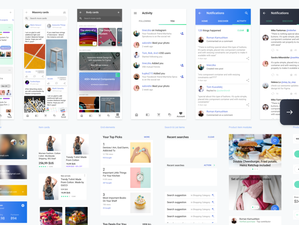Go back in dark Notifications header
Viewport: 299px width, 225px height.
pos(264,13)
